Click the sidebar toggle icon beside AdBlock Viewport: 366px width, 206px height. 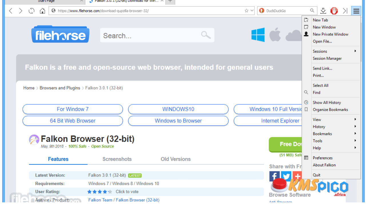(345, 11)
